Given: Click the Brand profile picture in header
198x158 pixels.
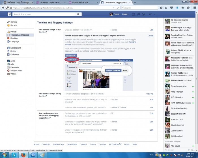Looking at the screenshot, I should pyautogui.click(x=111, y=14).
